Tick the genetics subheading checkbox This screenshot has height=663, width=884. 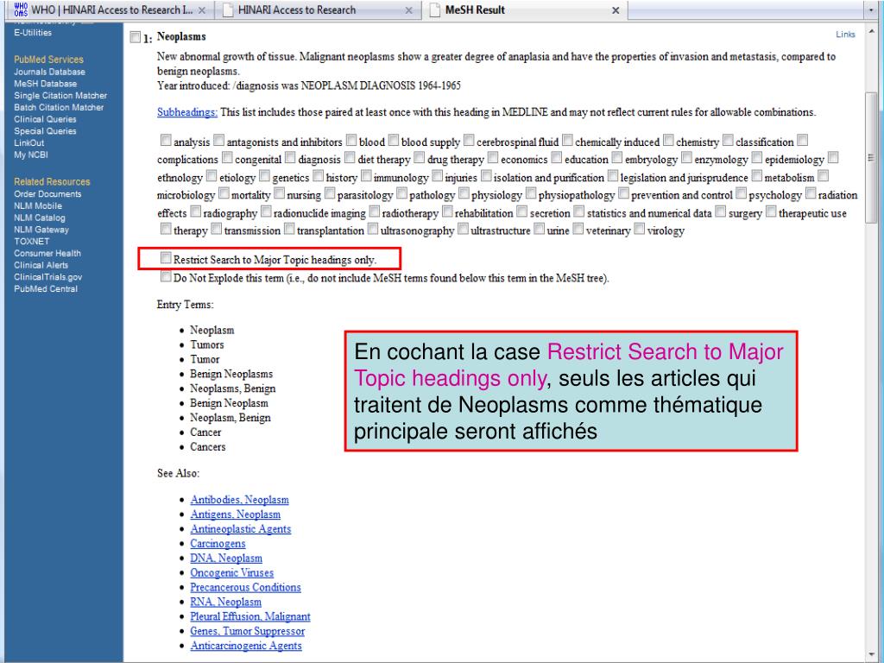click(x=264, y=175)
